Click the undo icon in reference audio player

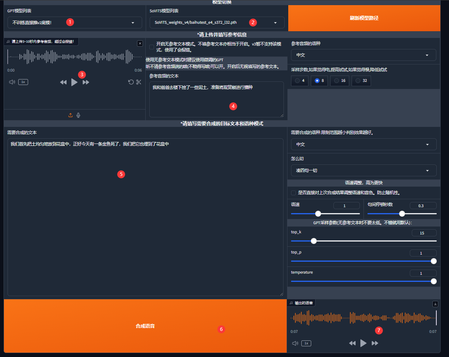coord(131,82)
